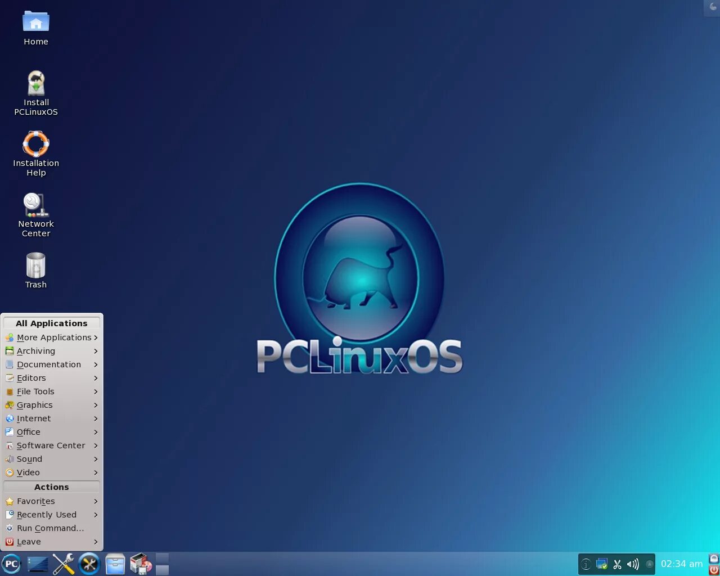Viewport: 720px width, 576px height.
Task: Expand the Favorites submenu arrow
Action: [96, 501]
